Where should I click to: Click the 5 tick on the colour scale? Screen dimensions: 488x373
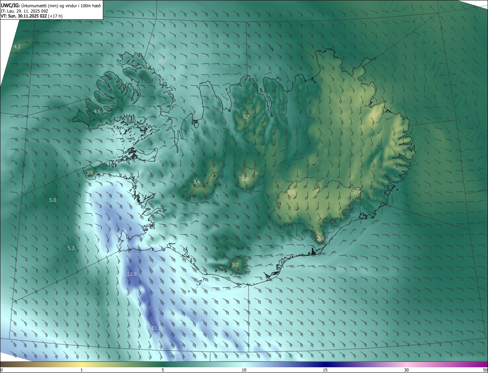click(x=163, y=370)
